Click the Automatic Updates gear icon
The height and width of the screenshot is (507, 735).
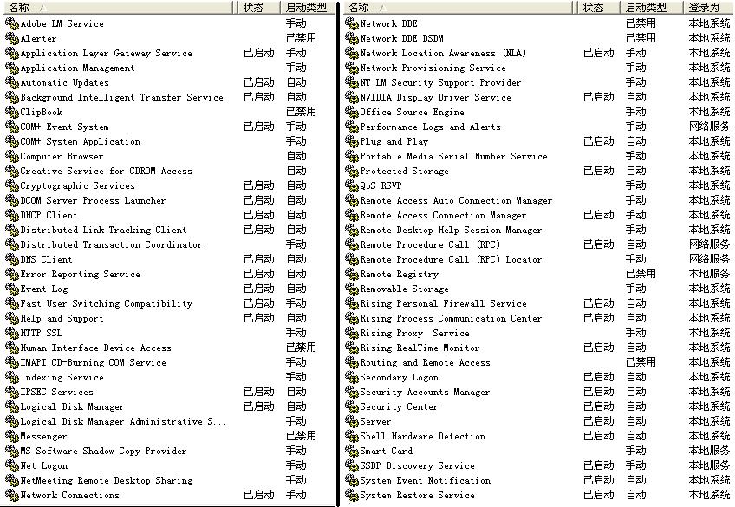pos(12,82)
